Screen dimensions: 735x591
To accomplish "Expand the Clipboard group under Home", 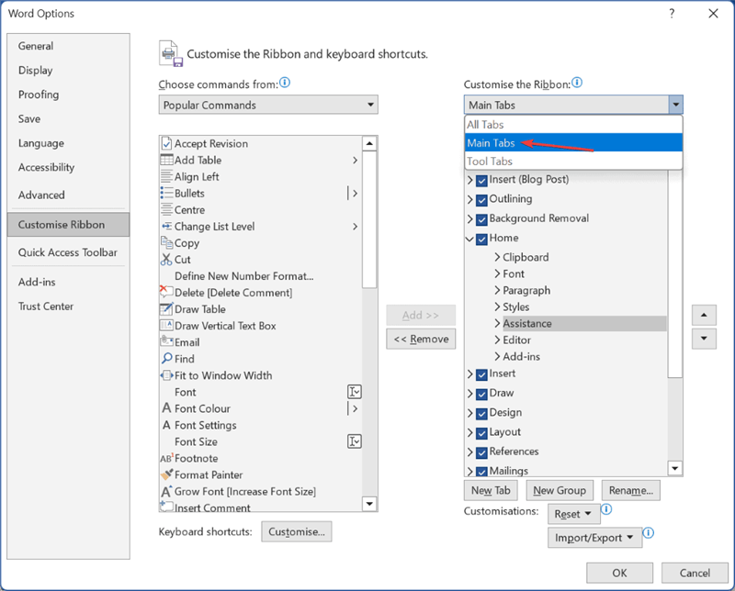I will coord(497,257).
